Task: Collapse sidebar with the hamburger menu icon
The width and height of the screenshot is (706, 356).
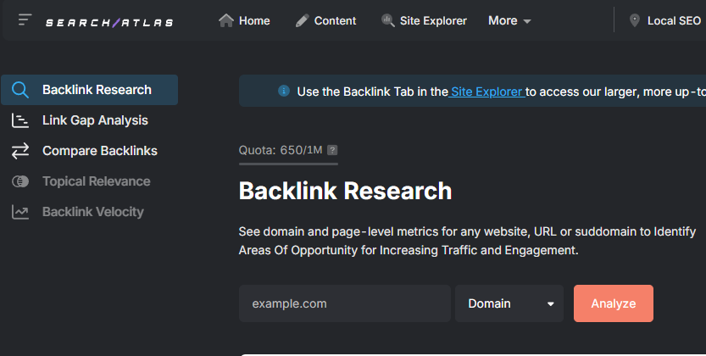Action: (25, 20)
